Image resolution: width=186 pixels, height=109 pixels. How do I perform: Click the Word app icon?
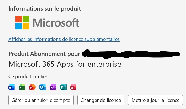click(x=12, y=87)
